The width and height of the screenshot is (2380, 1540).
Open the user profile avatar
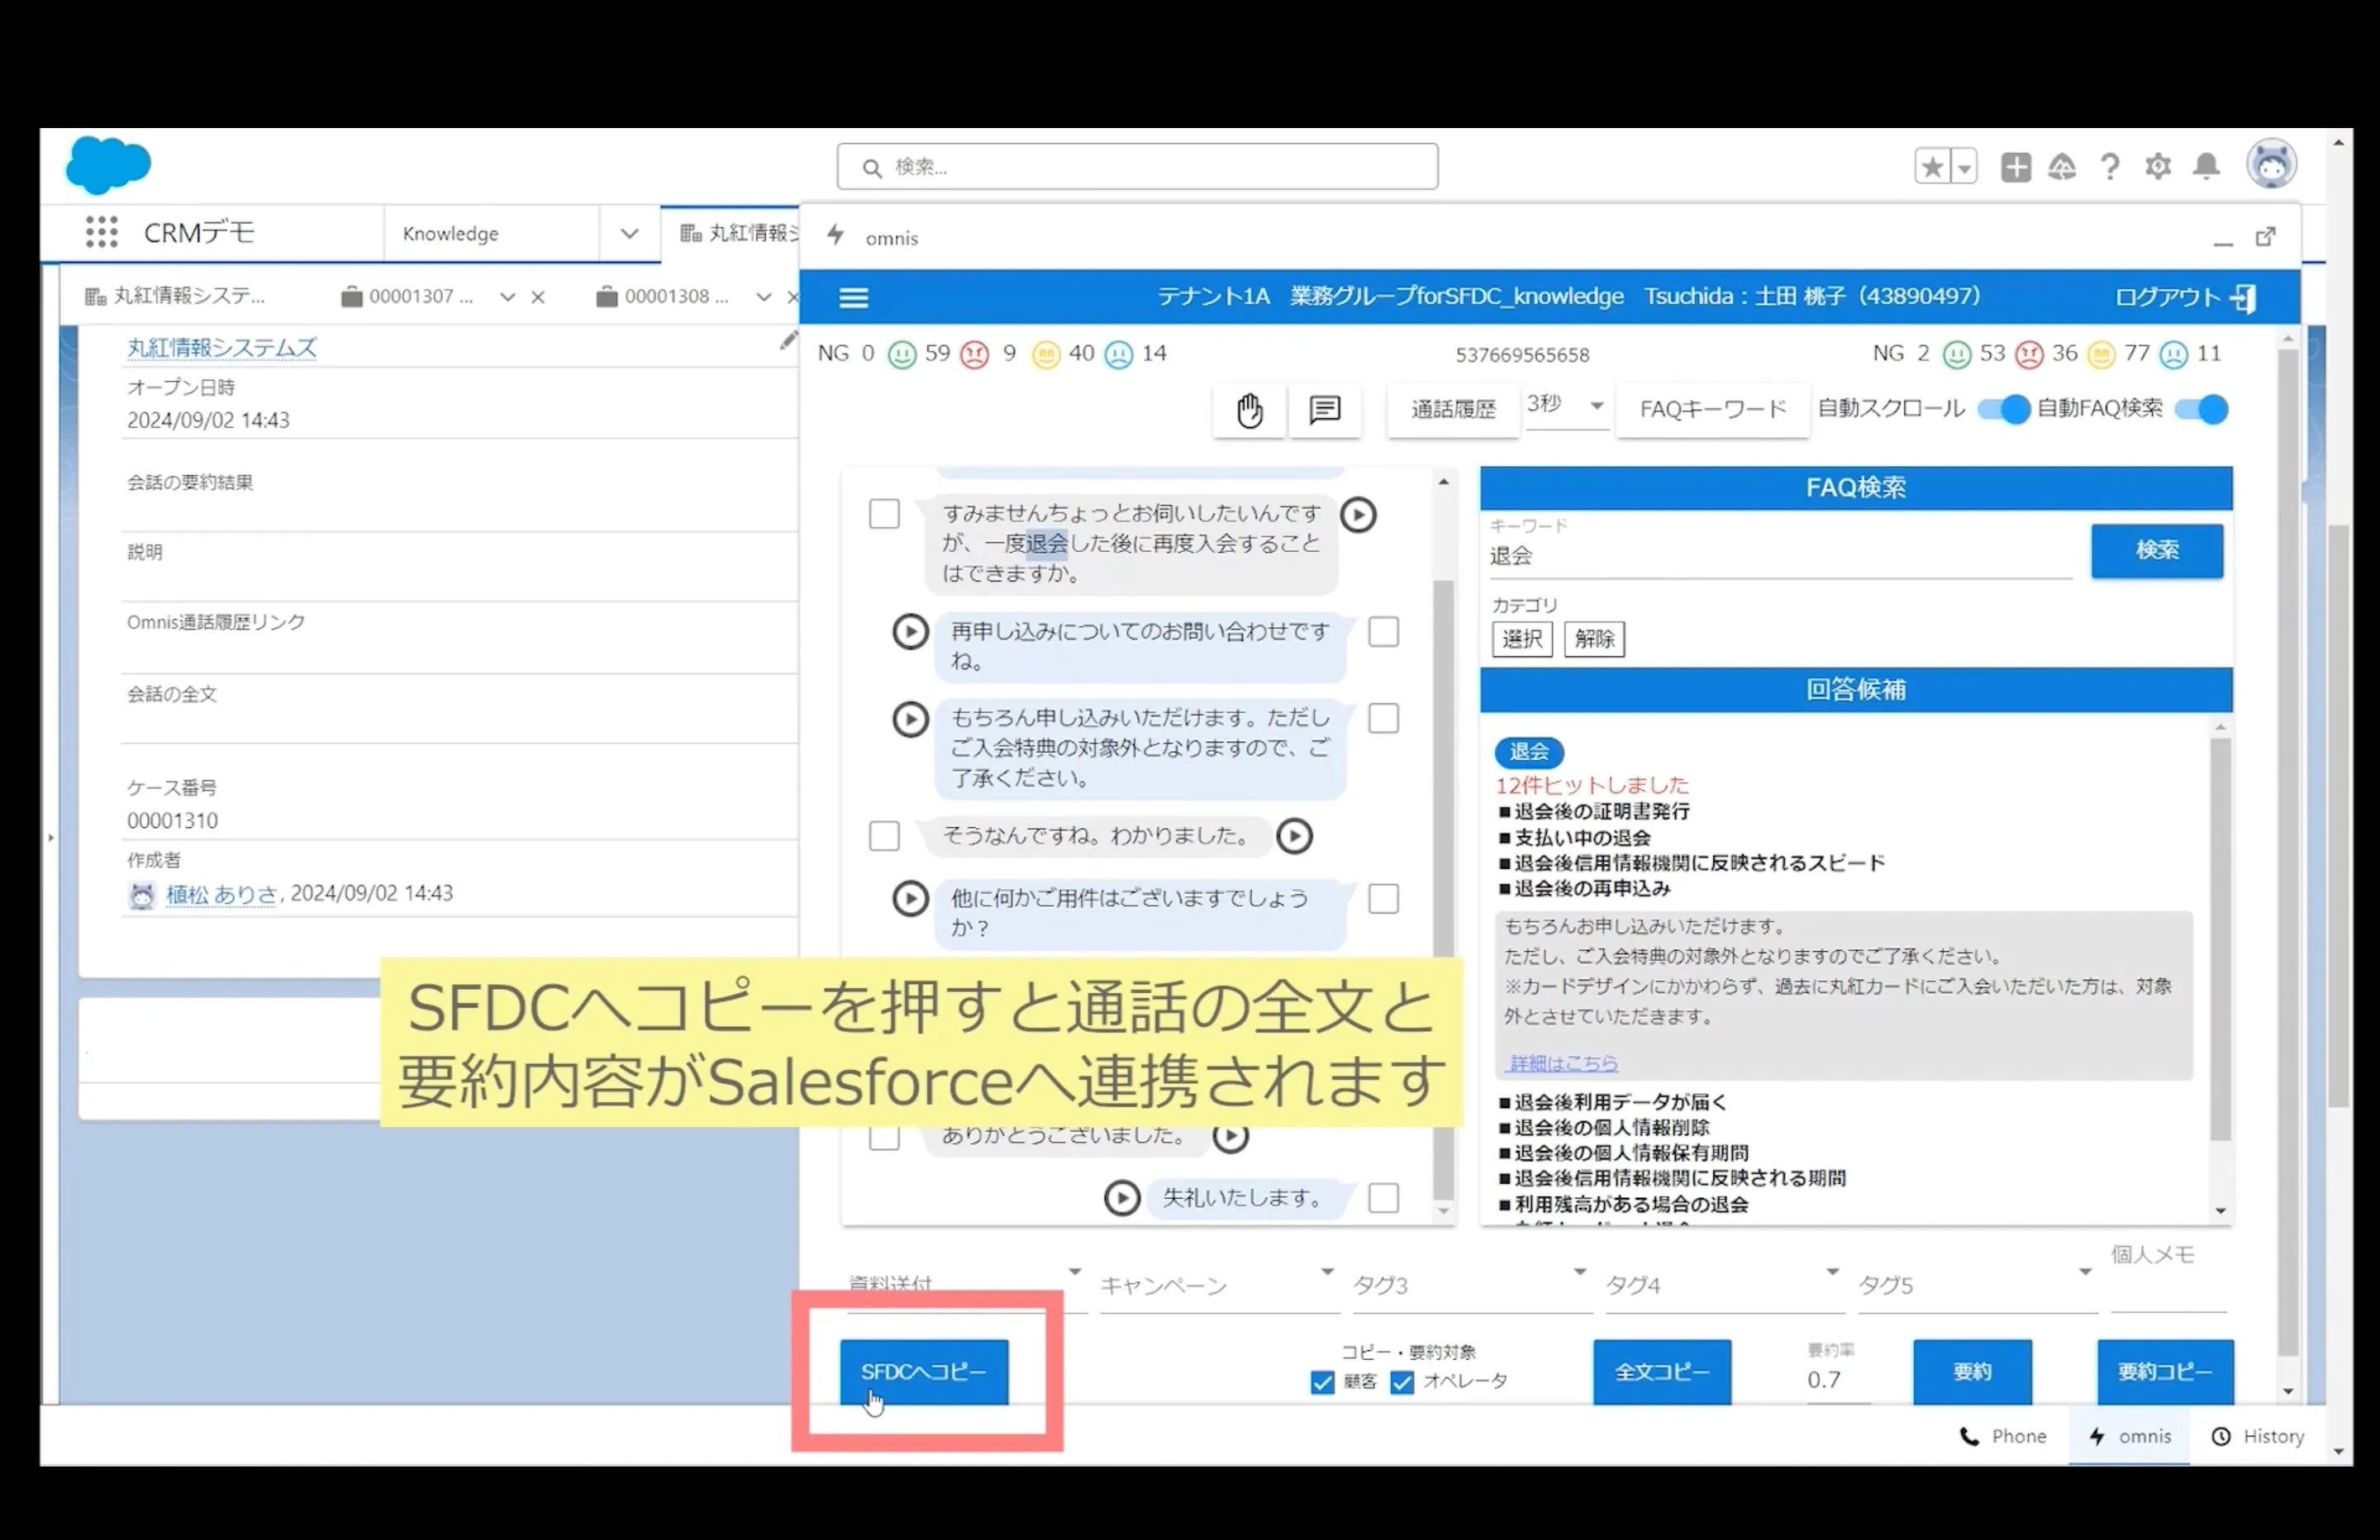click(2271, 164)
